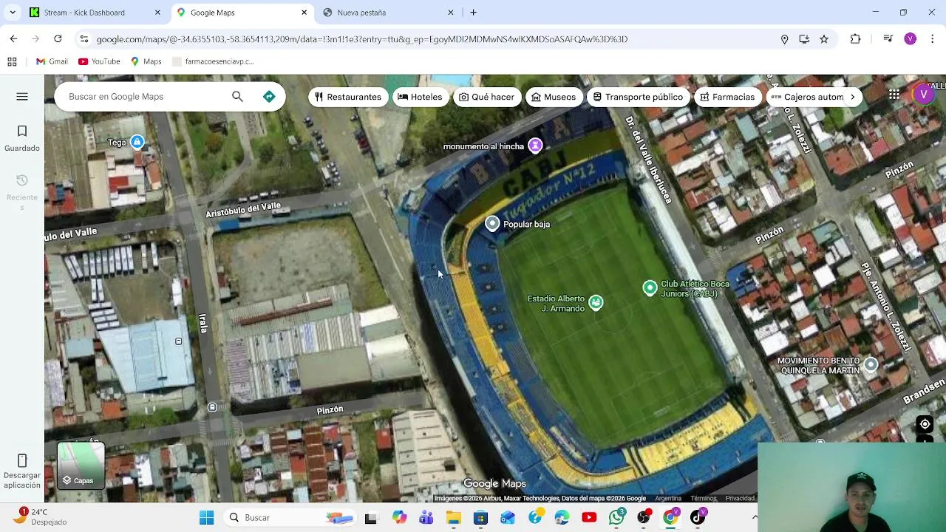This screenshot has height=532, width=946.
Task: Select the Museos chip
Action: point(554,97)
